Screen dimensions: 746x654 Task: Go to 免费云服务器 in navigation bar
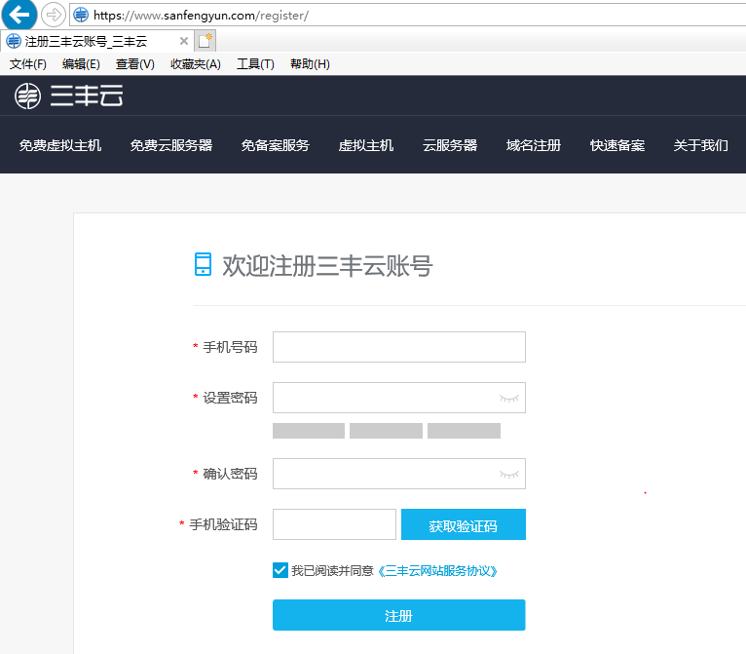pos(171,145)
